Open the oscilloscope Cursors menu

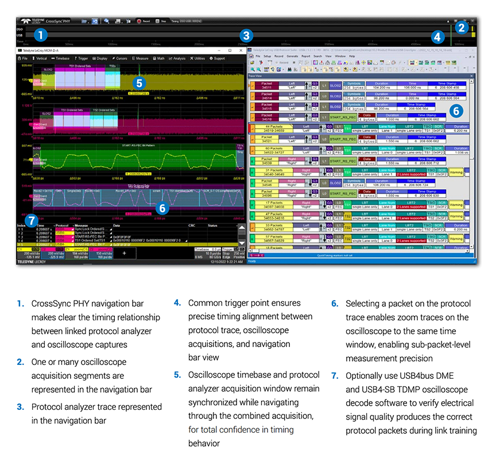point(119,58)
